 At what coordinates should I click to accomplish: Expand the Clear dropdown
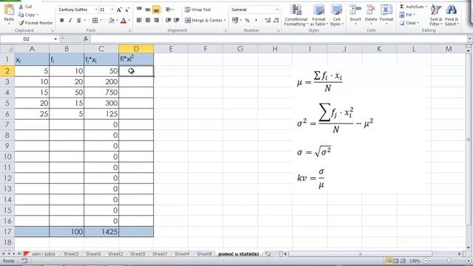tap(418, 23)
